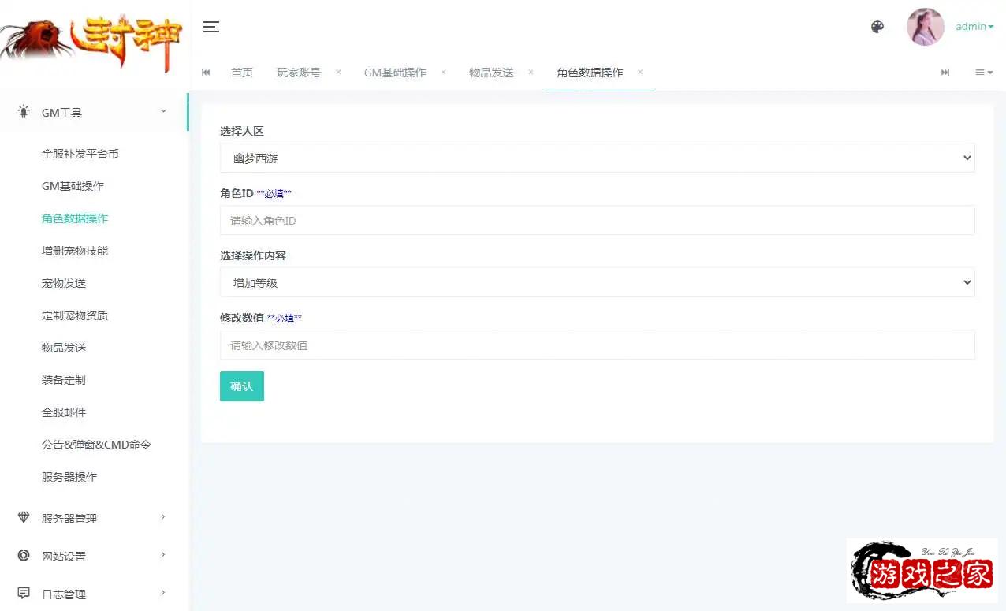Click the 角色ID input field

tap(597, 221)
